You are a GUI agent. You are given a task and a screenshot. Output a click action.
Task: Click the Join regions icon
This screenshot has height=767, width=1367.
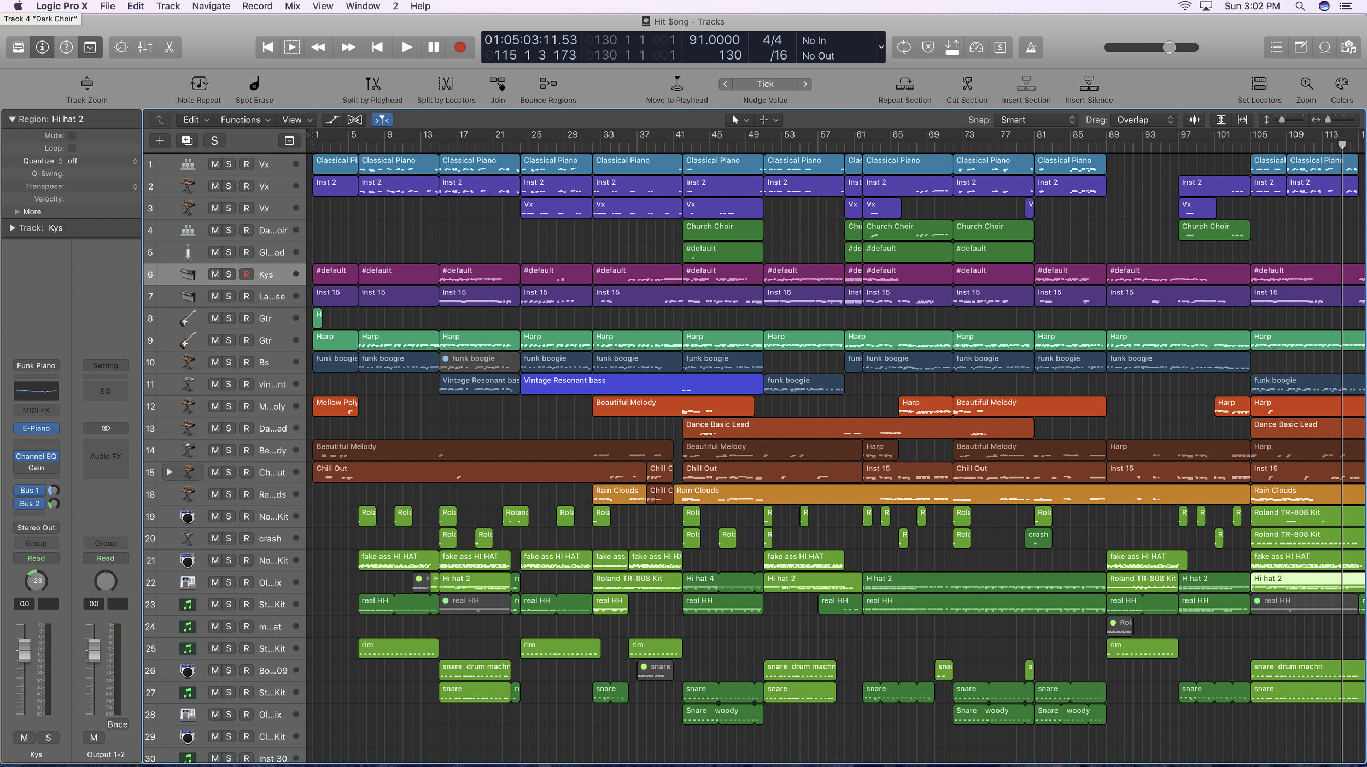coord(498,84)
